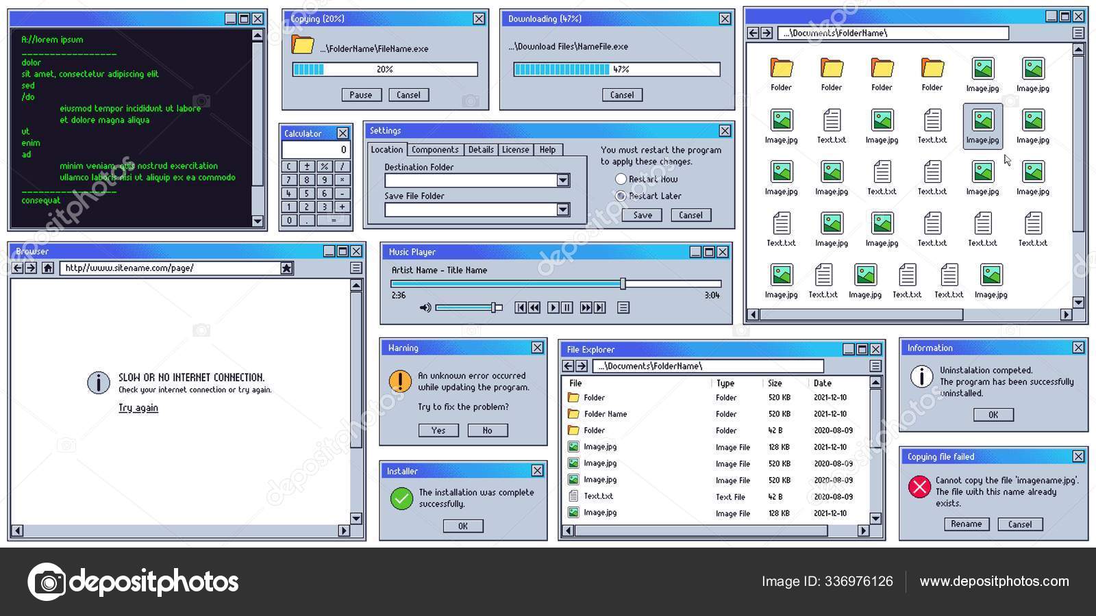
Task: Skip to previous track in Music Player
Action: [x=521, y=308]
